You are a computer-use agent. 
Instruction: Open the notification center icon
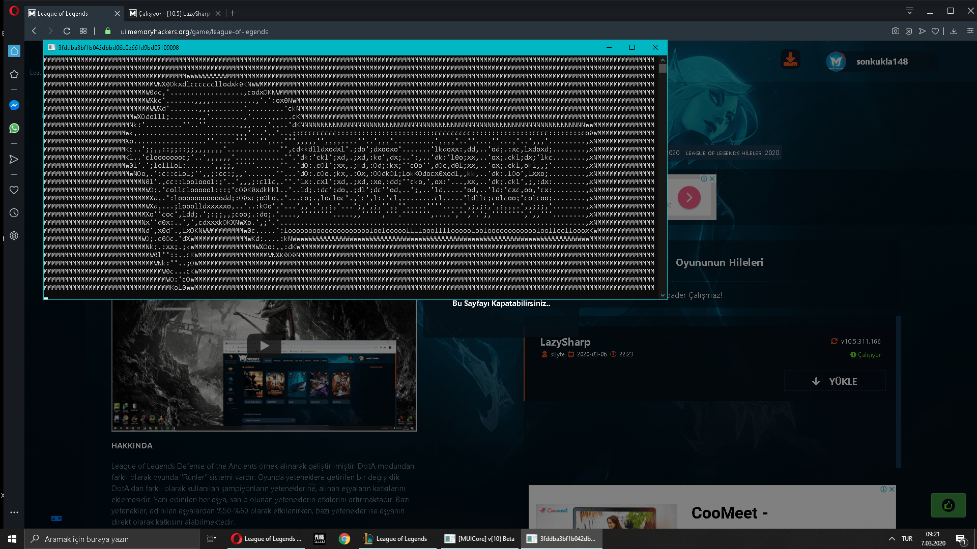coord(961,539)
